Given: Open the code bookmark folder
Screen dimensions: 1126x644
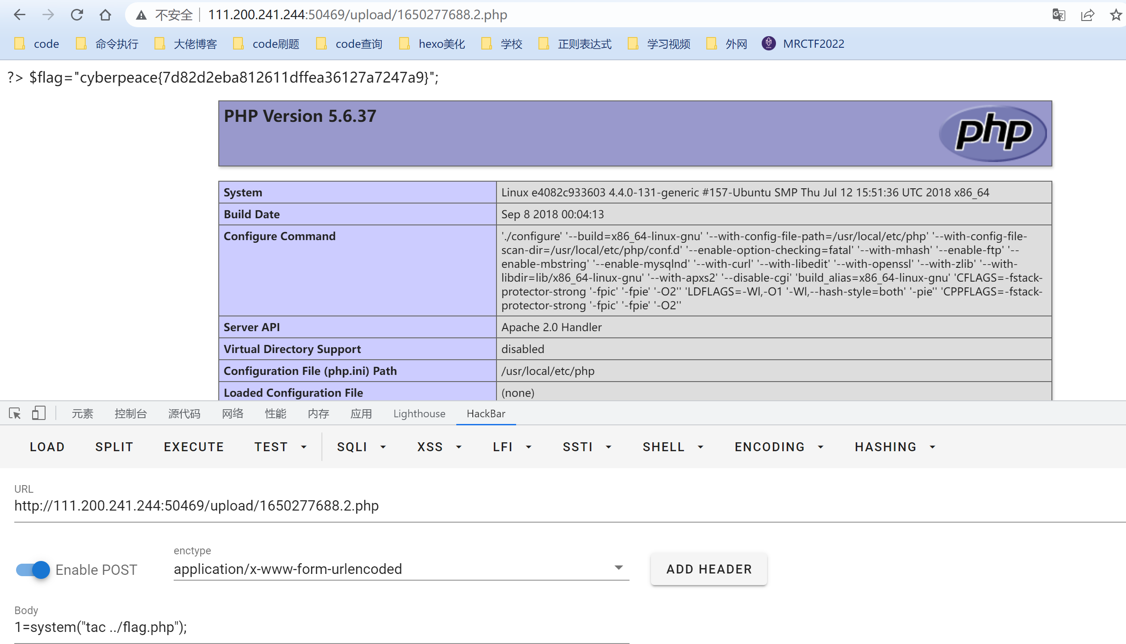Looking at the screenshot, I should point(37,44).
